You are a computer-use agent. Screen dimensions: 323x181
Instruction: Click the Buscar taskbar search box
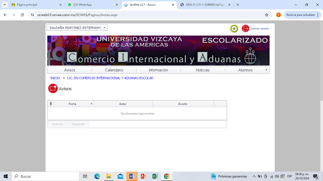tap(45, 176)
